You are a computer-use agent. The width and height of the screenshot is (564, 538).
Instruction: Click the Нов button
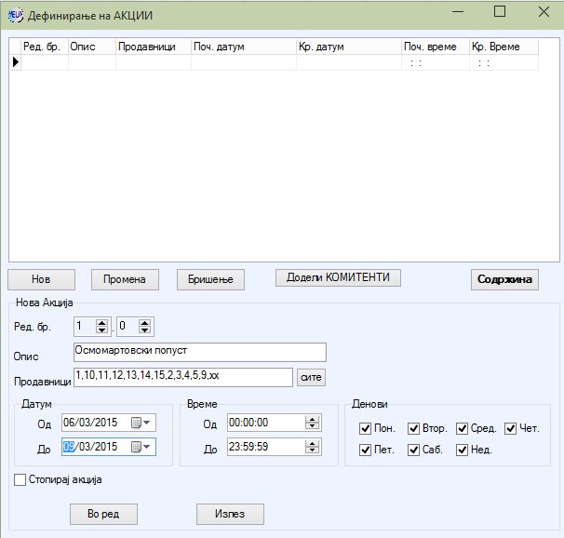click(41, 279)
